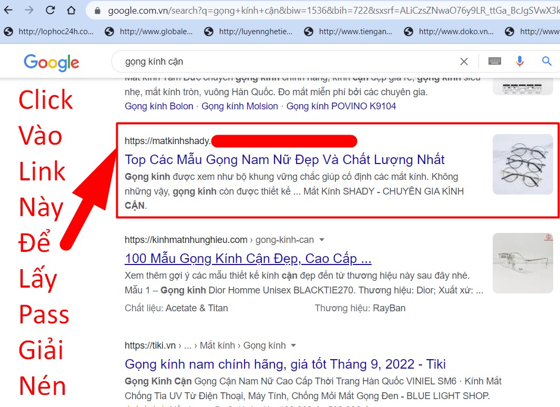Open the tiengan bookmark
The image size is (560, 407).
[x=348, y=32]
